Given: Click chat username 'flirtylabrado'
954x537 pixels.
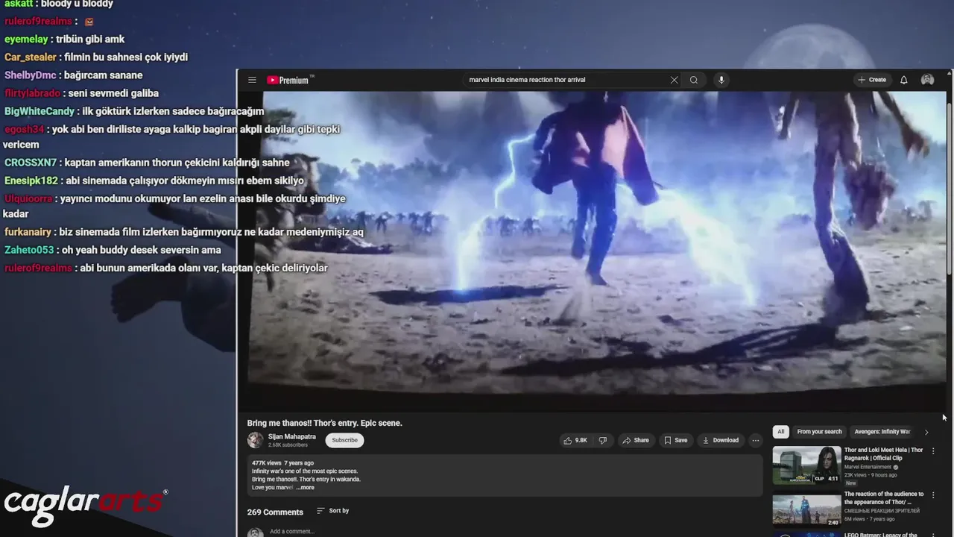Looking at the screenshot, I should [x=32, y=93].
